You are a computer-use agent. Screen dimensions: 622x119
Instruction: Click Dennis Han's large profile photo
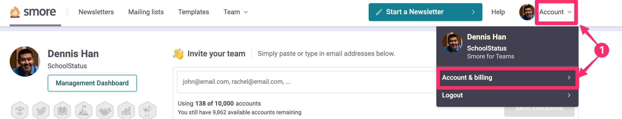pos(25,62)
